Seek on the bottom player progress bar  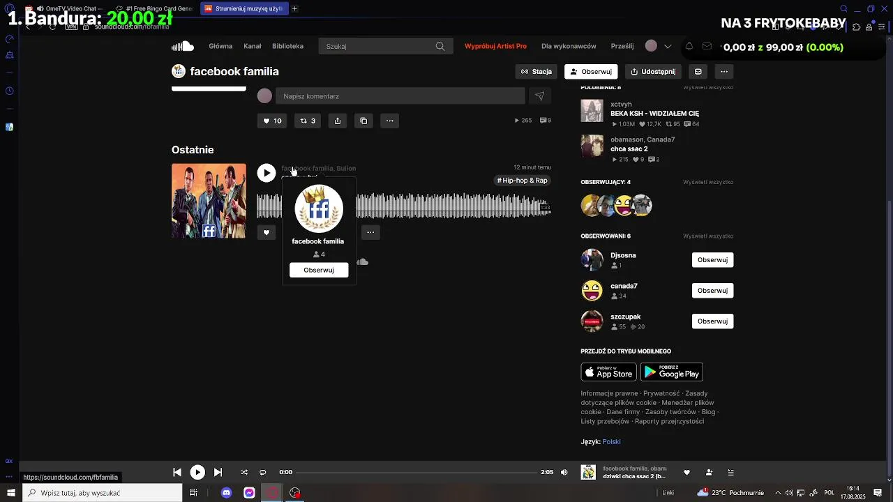tap(417, 473)
